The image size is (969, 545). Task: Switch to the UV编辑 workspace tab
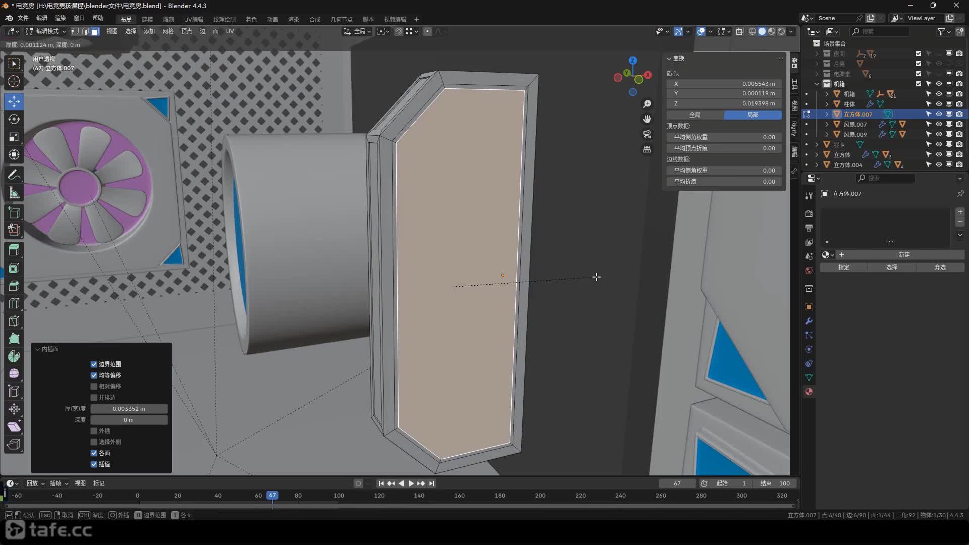193,19
